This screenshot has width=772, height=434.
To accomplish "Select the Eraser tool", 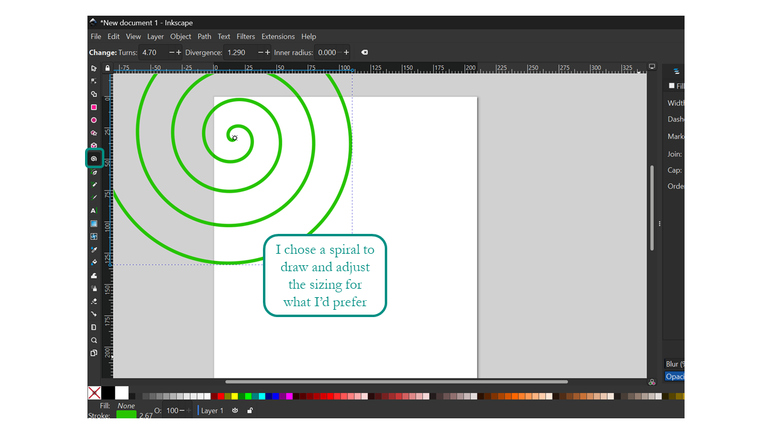I will pyautogui.click(x=93, y=301).
